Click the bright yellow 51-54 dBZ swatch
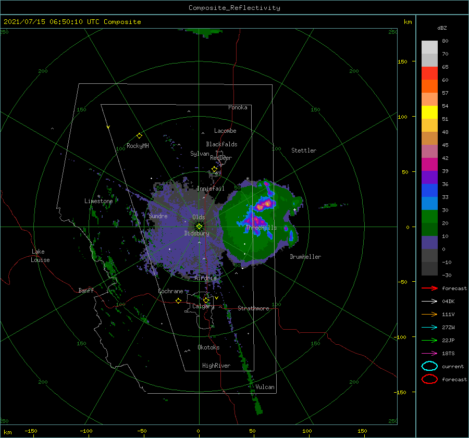This screenshot has width=469, height=438. coord(429,112)
